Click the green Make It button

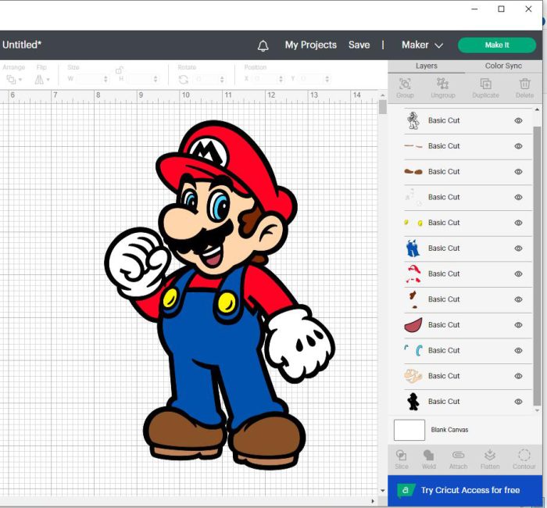click(497, 45)
